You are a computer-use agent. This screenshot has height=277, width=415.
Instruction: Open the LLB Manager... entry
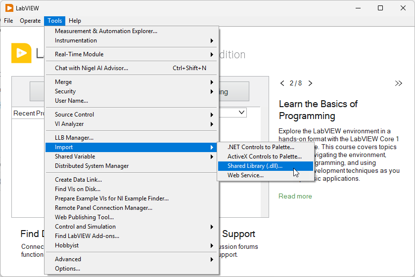pos(74,138)
